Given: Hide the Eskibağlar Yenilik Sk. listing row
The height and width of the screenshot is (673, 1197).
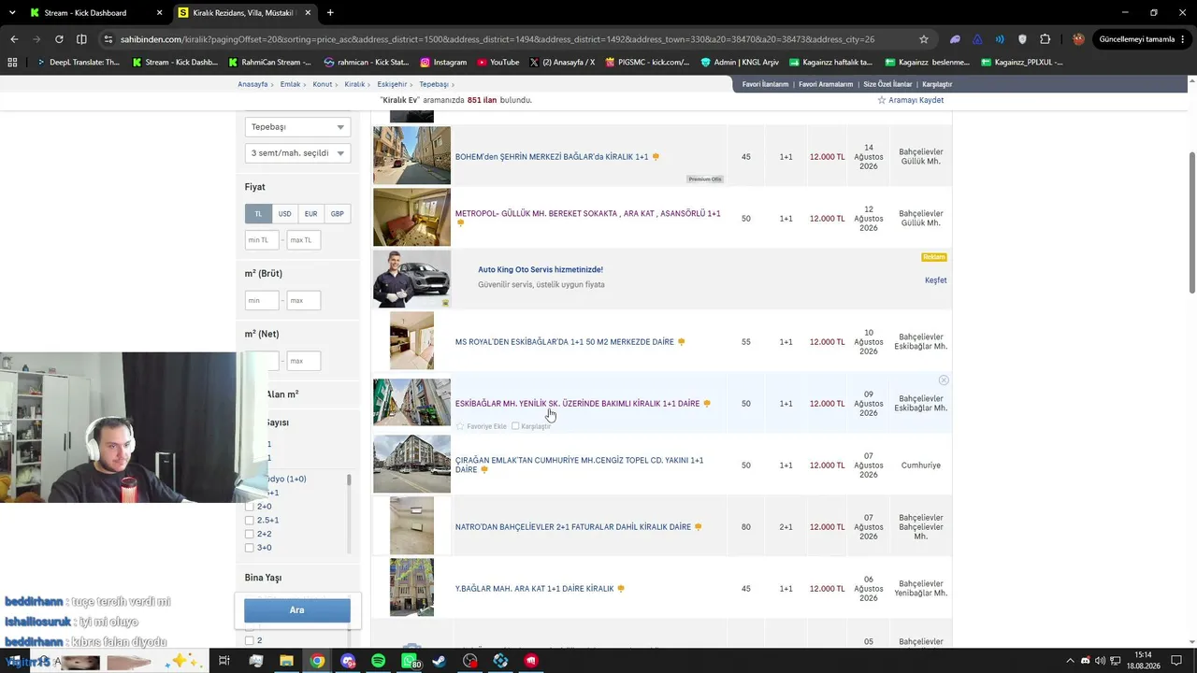Looking at the screenshot, I should tap(944, 380).
